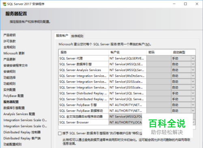Select the 帐户名 column header
Viewport: 203px width, 148px height.
127,52
